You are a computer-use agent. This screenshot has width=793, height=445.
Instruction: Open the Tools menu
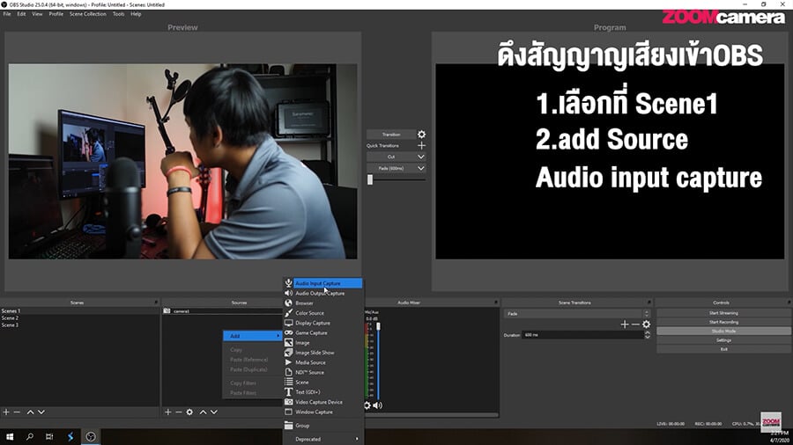119,14
